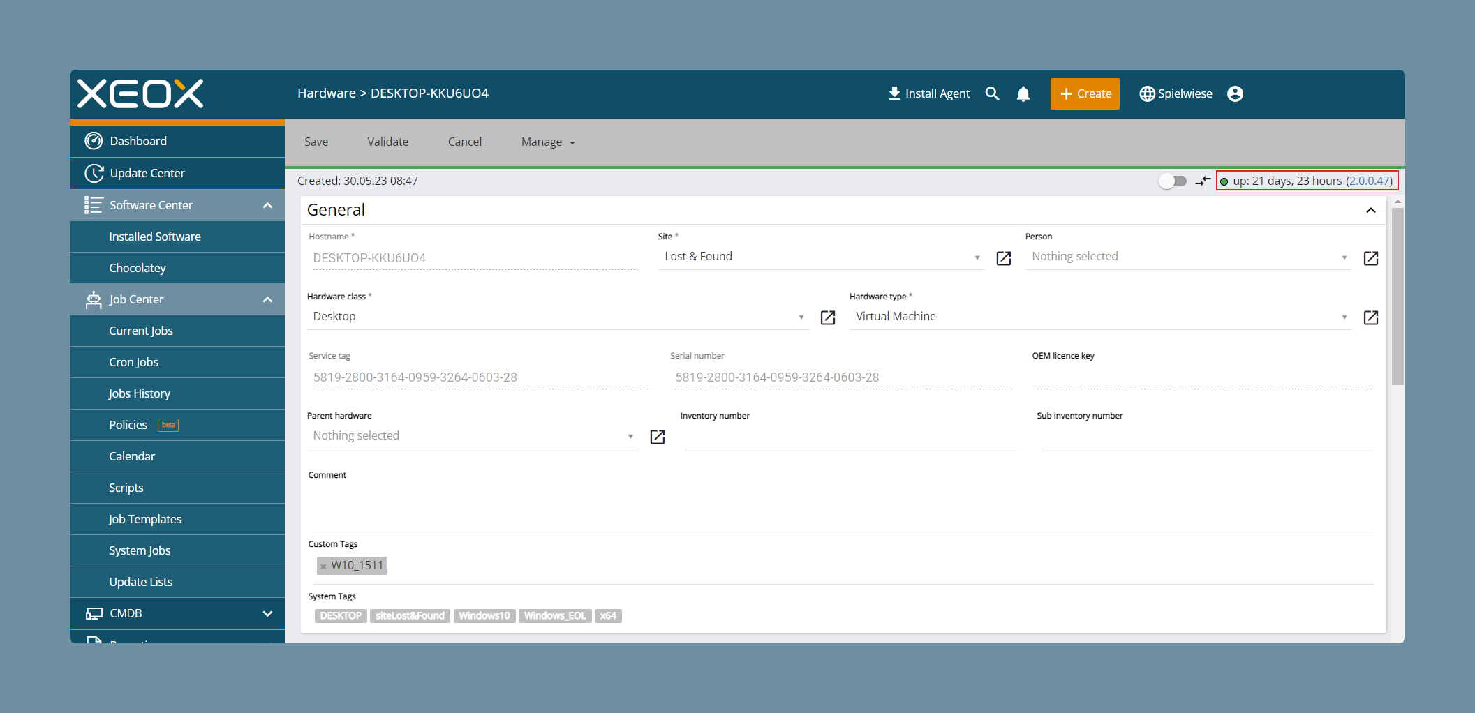1475x713 pixels.
Task: Click the Dashboard gauge icon
Action: point(94,141)
